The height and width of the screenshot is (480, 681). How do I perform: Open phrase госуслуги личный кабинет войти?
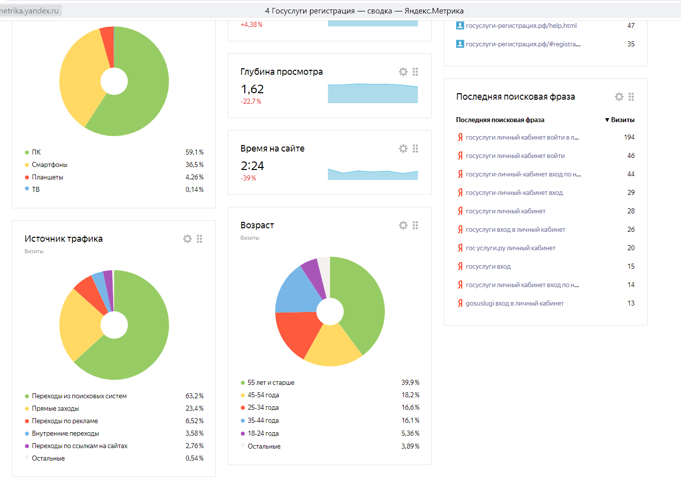(x=515, y=156)
